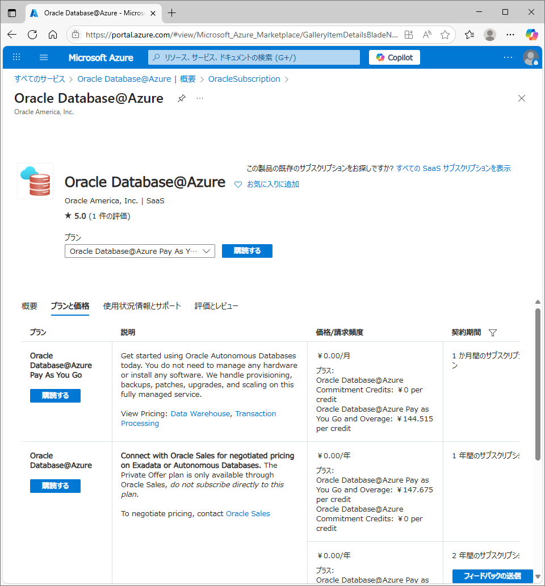
Task: Open the Copilot button in Azure header
Action: [394, 57]
